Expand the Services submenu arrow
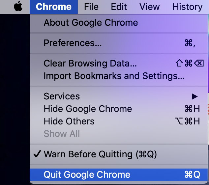 (x=194, y=96)
